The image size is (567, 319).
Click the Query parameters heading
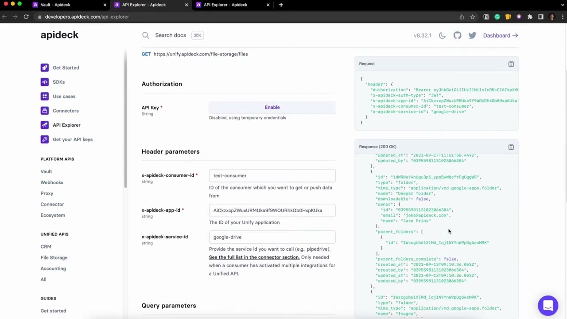coord(169,306)
